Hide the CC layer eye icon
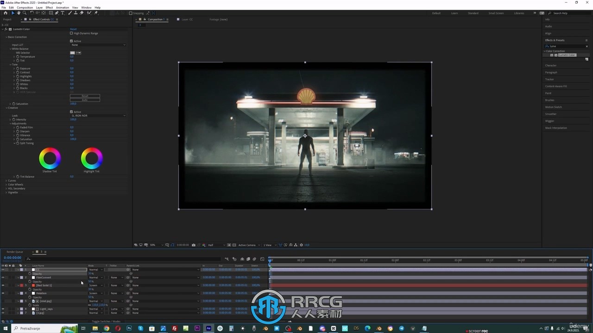 (x=3, y=270)
